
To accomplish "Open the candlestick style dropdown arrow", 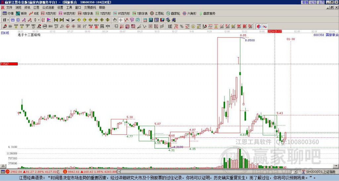I will 39,20.
